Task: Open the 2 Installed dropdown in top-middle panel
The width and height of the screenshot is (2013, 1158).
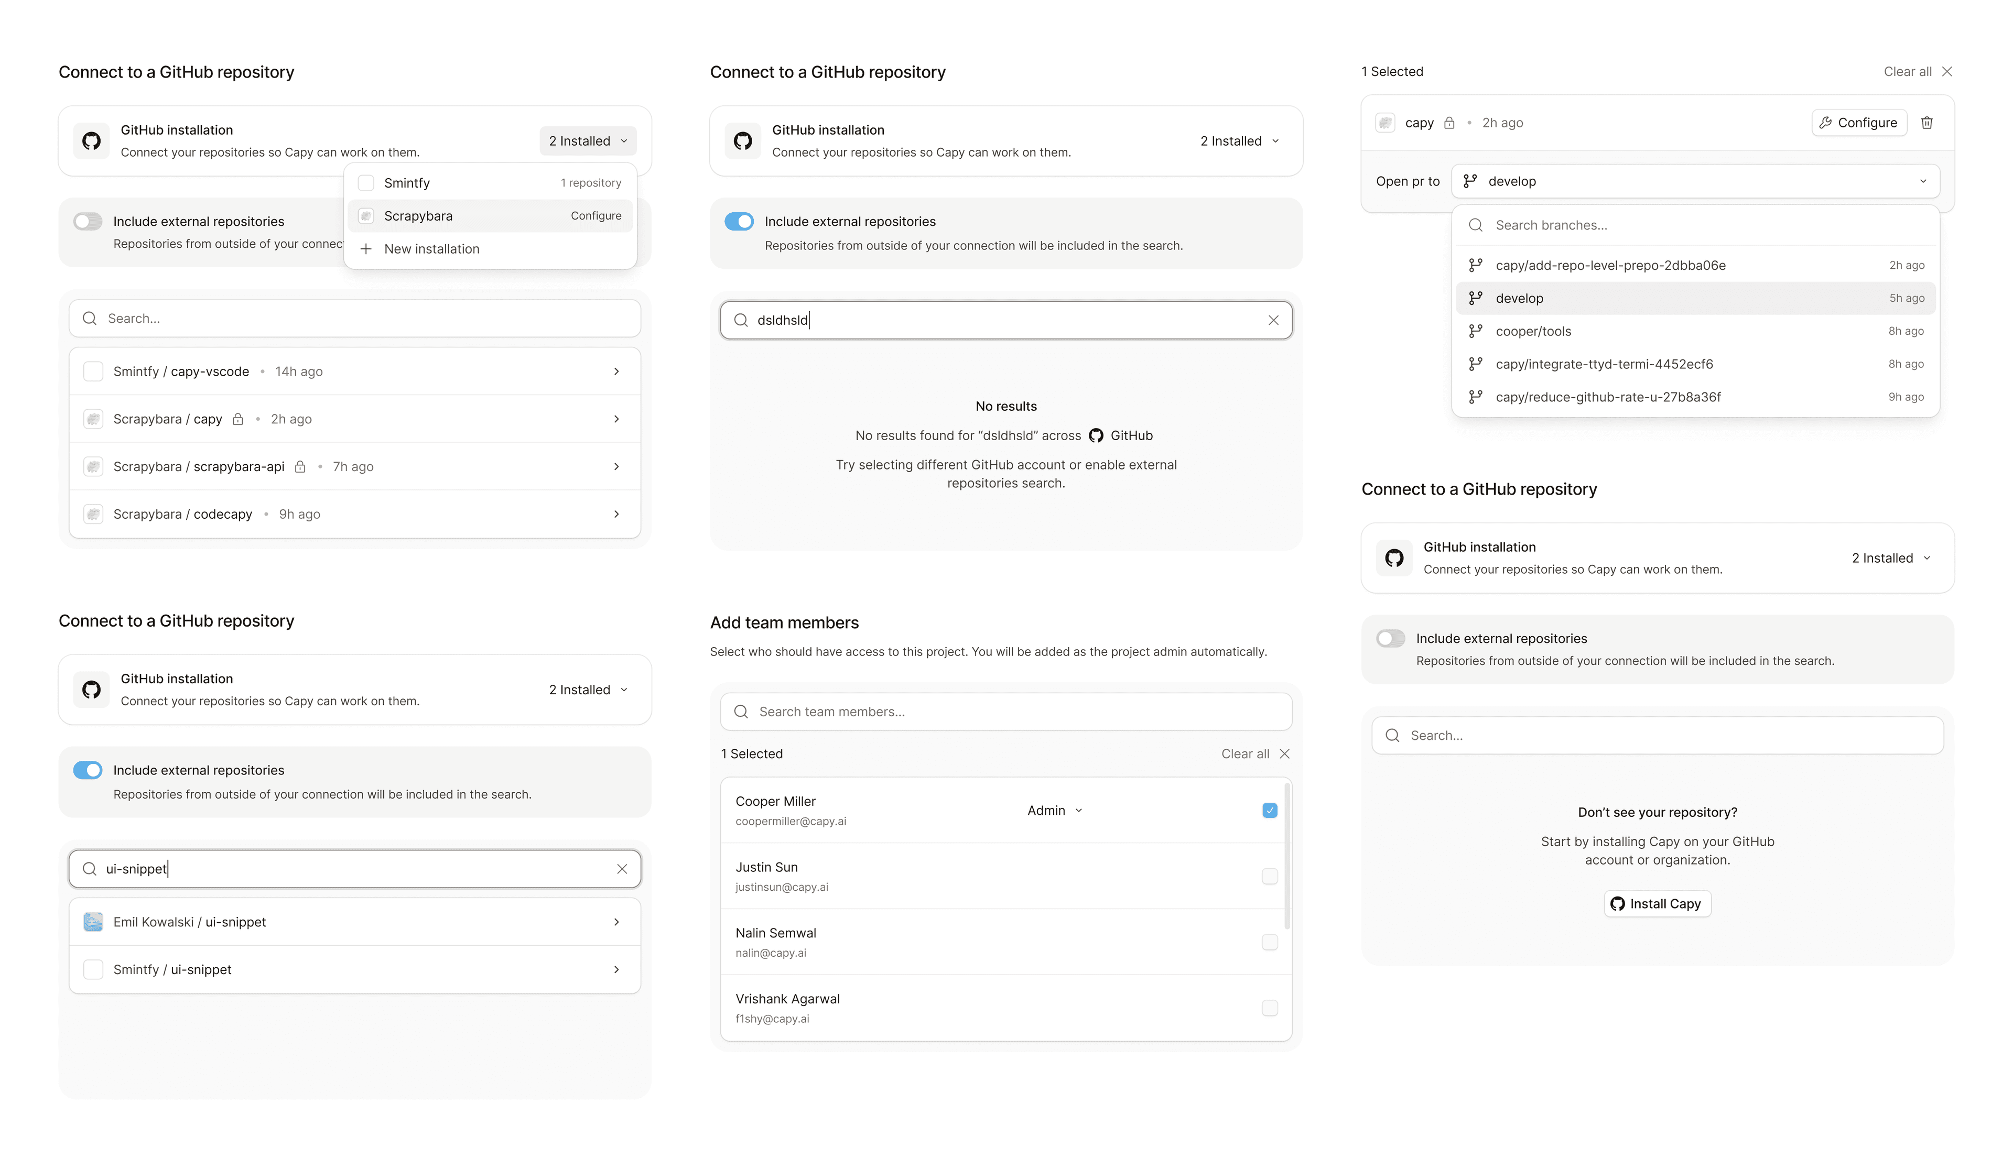Action: click(x=1239, y=141)
